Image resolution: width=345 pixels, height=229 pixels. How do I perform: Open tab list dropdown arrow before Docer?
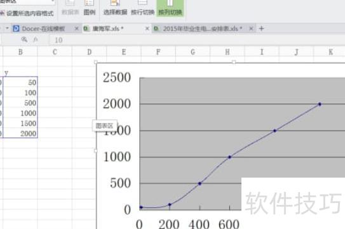coord(7,29)
